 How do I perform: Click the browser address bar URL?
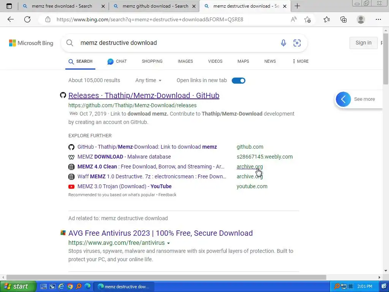coord(150,19)
